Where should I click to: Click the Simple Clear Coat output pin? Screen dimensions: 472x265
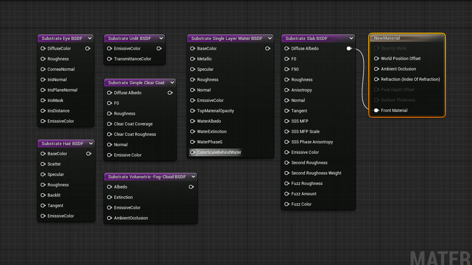click(170, 92)
